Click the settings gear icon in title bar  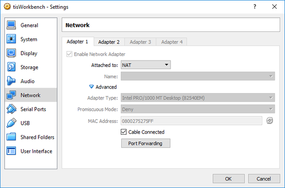click(7, 7)
